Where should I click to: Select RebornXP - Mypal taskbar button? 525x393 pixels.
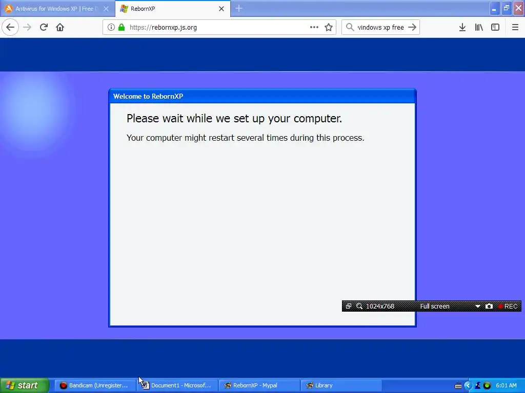(259, 385)
